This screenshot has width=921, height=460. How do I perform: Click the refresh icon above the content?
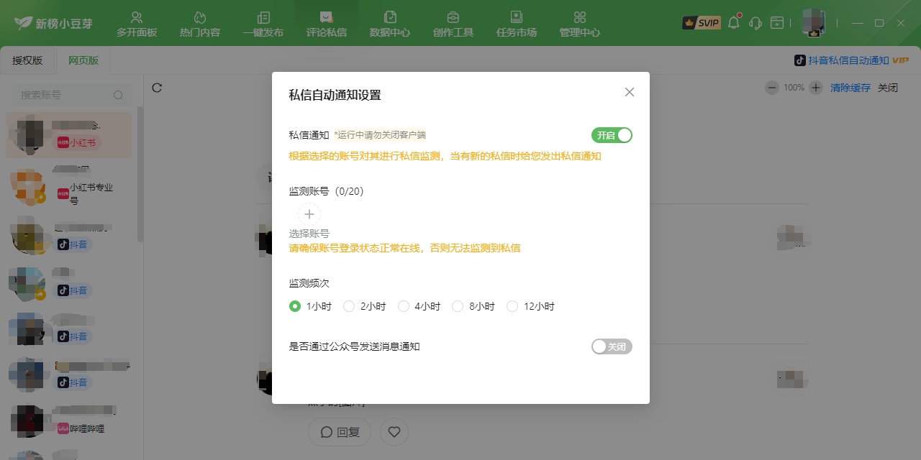point(157,88)
